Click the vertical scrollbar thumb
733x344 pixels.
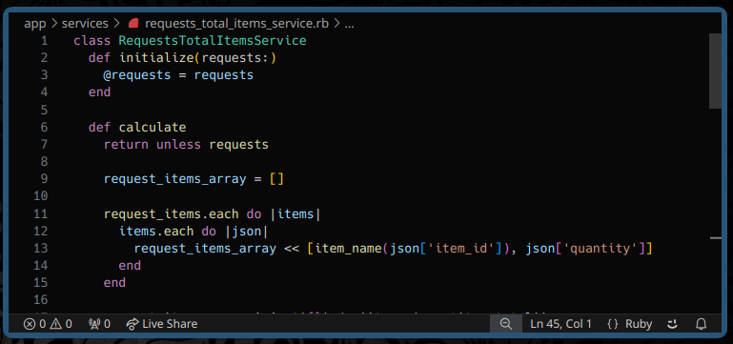(715, 71)
